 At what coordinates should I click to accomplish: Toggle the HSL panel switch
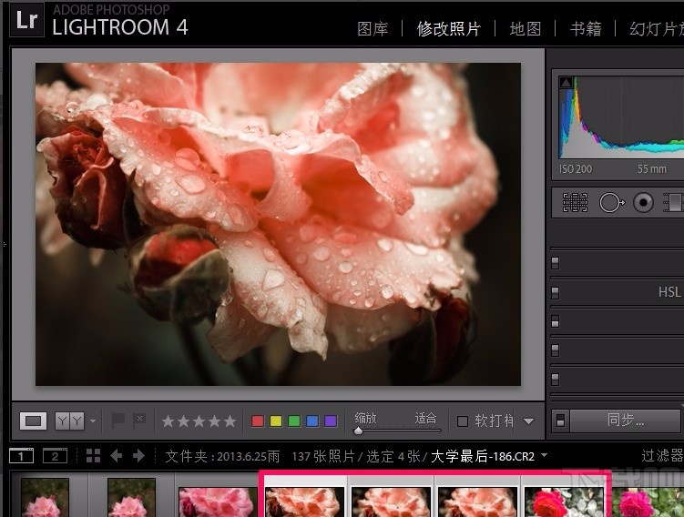click(556, 292)
